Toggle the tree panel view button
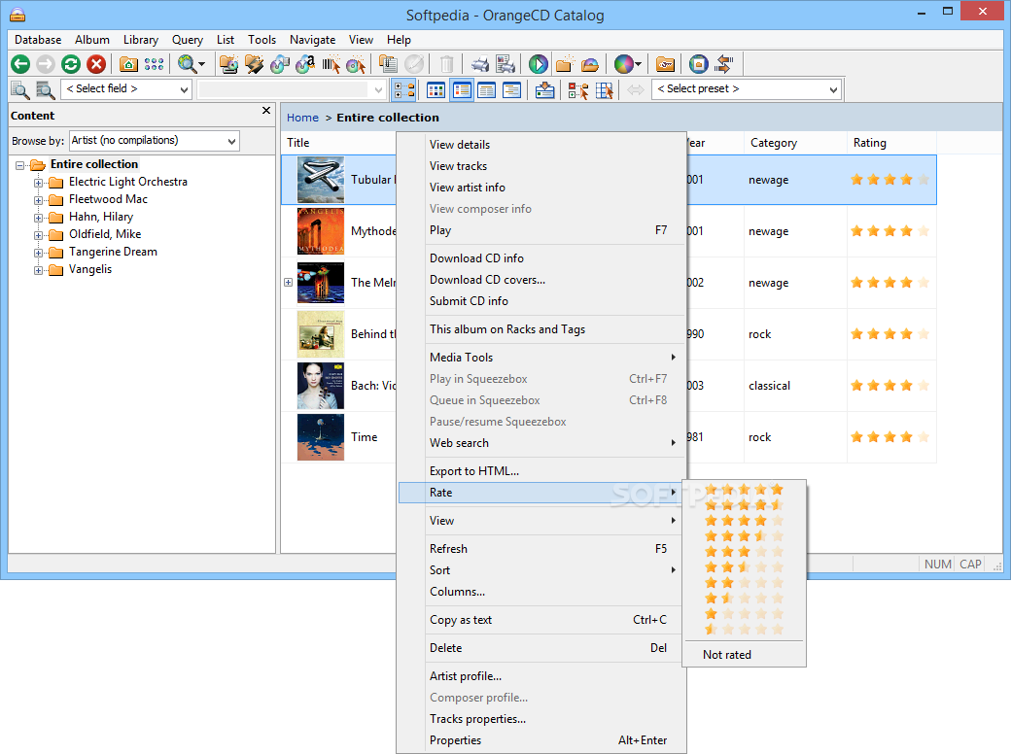 [x=403, y=89]
